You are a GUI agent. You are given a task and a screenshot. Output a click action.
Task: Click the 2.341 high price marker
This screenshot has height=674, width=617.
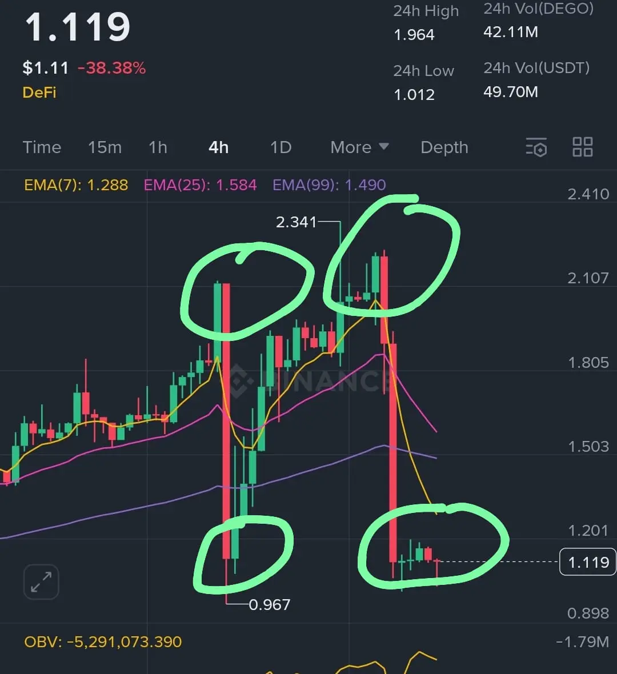(x=296, y=222)
